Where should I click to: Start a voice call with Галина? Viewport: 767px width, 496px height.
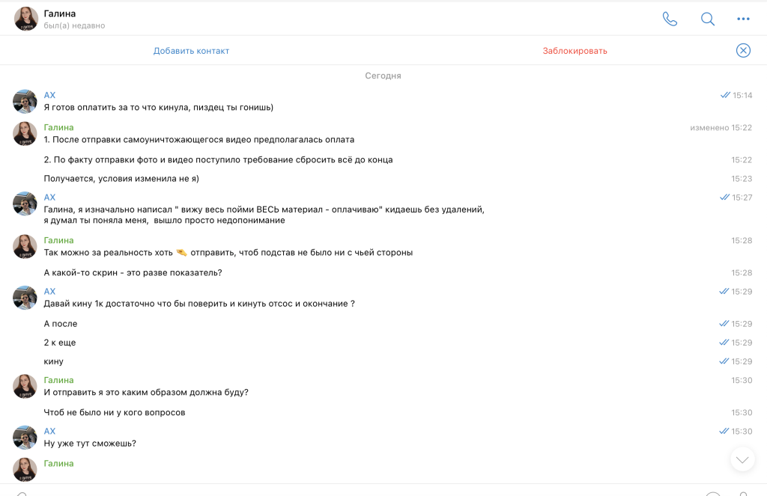(670, 19)
